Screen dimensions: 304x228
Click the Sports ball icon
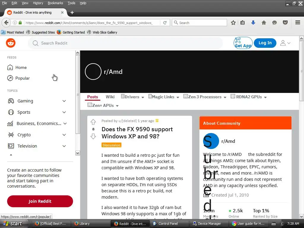click(11, 112)
